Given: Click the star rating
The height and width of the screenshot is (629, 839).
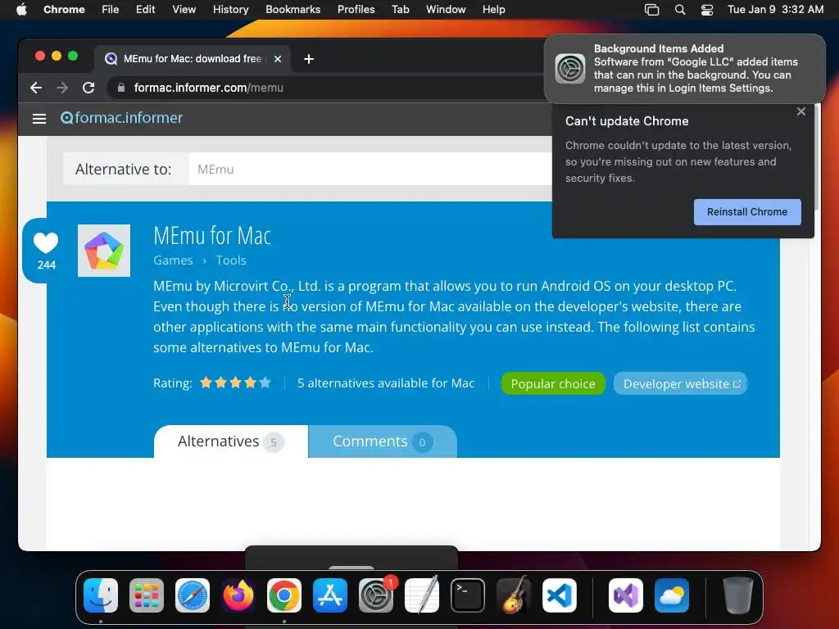Looking at the screenshot, I should tap(235, 382).
